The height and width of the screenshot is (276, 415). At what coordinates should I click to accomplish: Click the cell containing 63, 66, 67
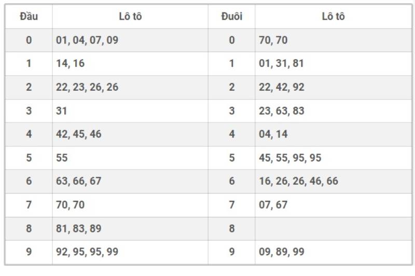[x=79, y=181]
